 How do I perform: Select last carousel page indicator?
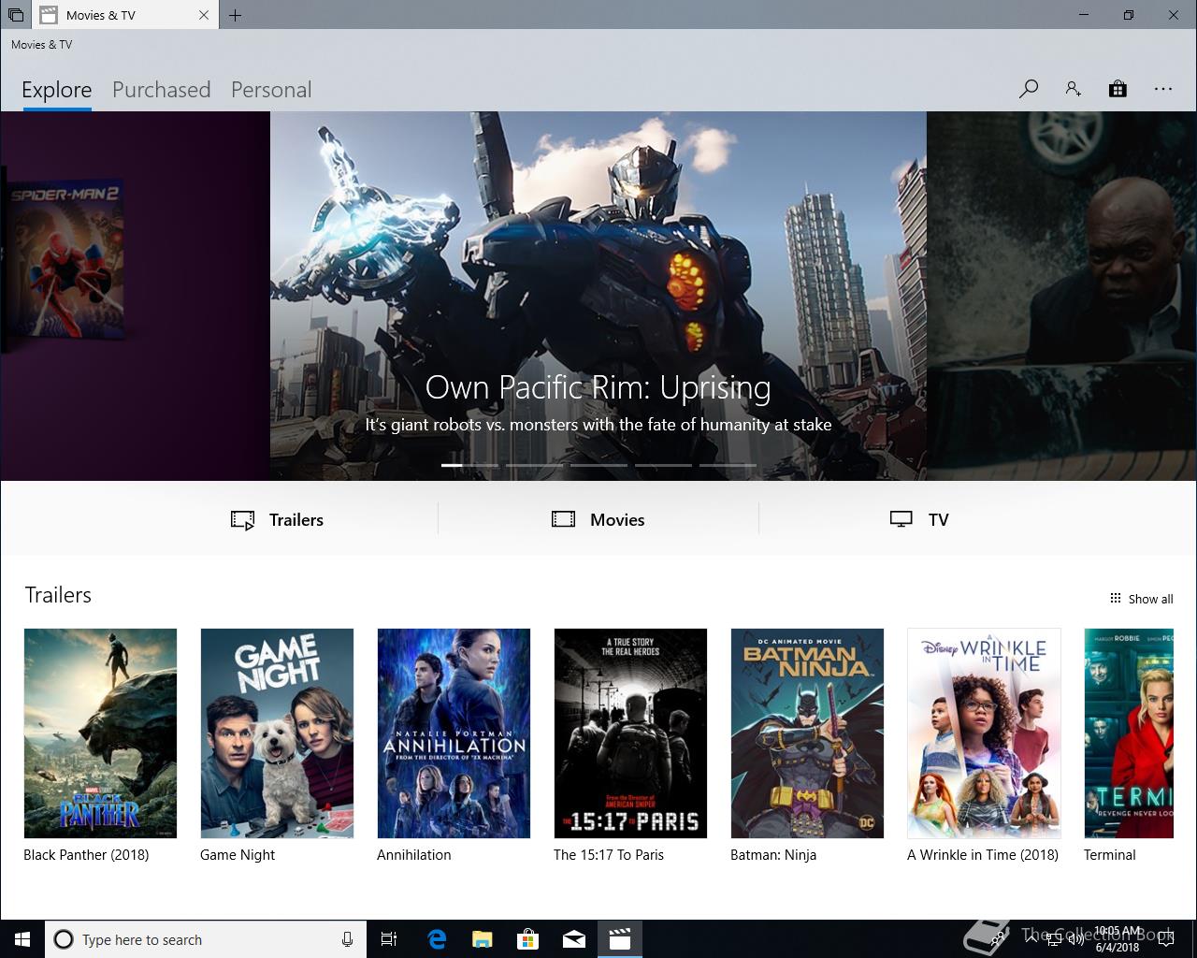coord(728,465)
